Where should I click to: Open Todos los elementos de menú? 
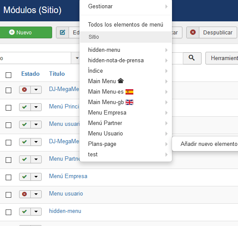[126, 25]
